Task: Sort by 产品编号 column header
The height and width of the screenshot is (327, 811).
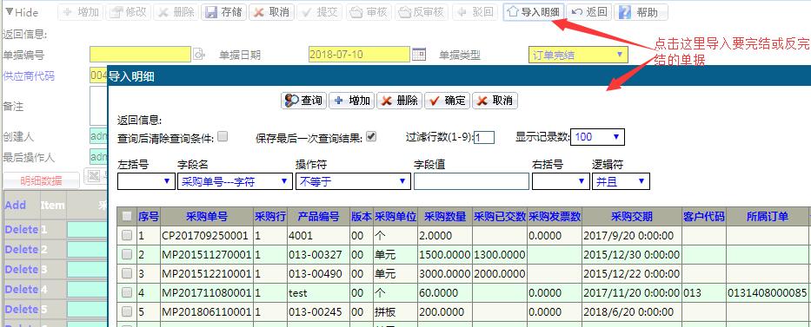Action: tap(318, 217)
